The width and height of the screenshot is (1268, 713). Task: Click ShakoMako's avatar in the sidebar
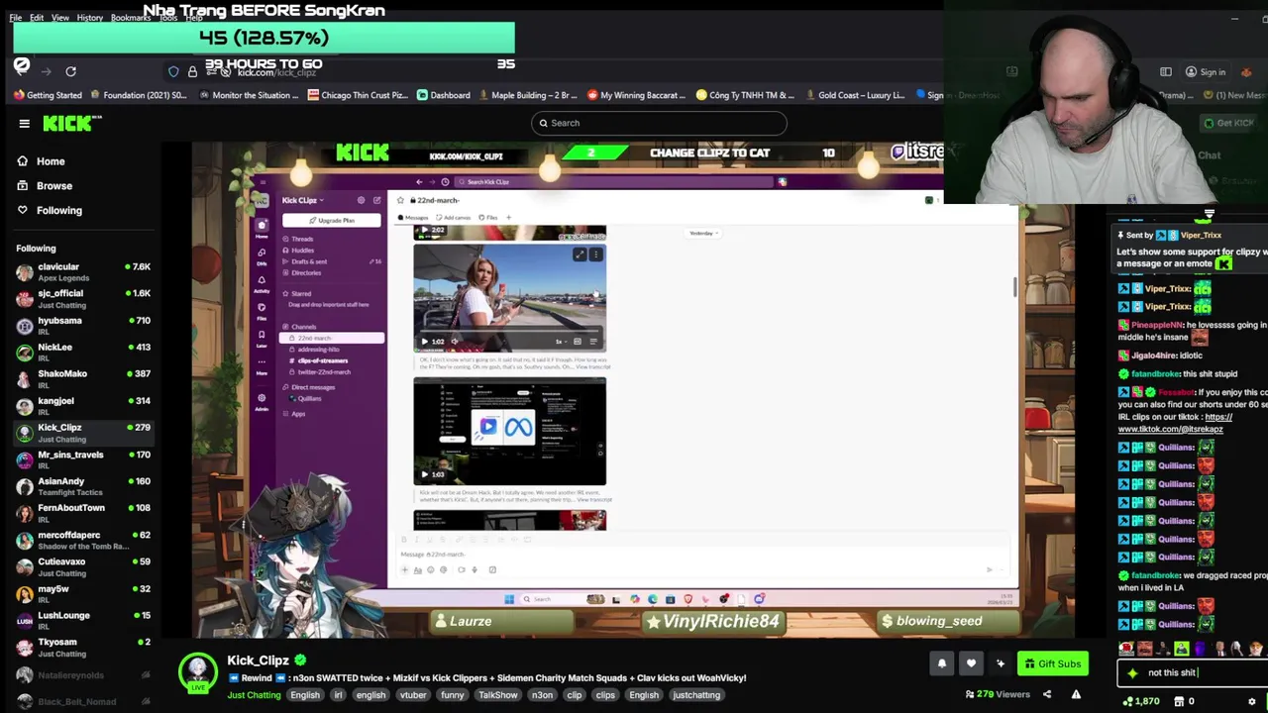[25, 379]
